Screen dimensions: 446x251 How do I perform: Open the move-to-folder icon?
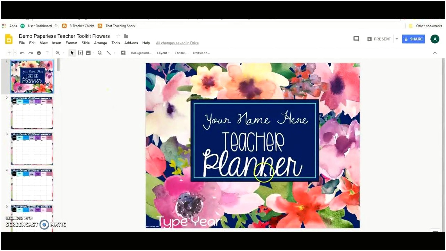(126, 36)
